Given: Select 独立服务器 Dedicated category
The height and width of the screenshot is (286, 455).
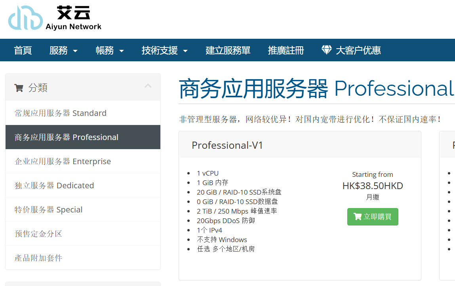Looking at the screenshot, I should pos(83,186).
